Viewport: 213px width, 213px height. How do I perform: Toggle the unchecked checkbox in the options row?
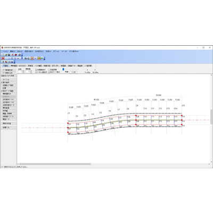pos(49,70)
